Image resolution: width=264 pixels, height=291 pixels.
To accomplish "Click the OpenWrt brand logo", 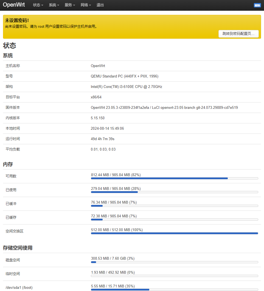I will click(x=14, y=5).
